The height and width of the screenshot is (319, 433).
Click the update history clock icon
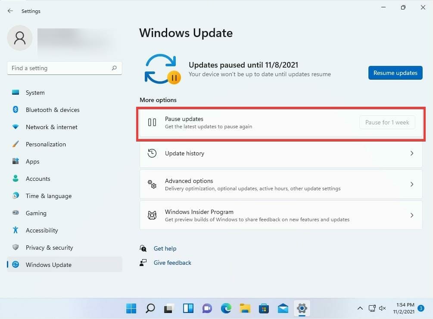tap(152, 153)
